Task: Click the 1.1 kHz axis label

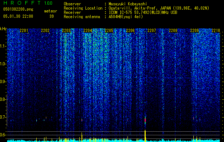Action: coord(3,46)
